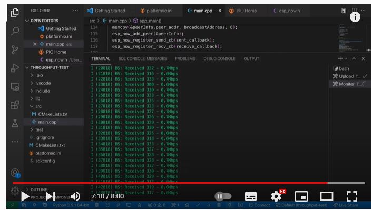The image size is (371, 210).
Task: Open the Search view in activity bar
Action: [x=15, y=31]
